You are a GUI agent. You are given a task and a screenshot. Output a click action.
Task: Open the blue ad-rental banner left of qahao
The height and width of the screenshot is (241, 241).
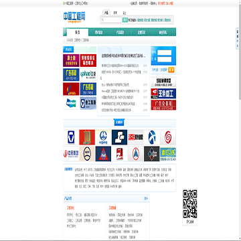[x=71, y=75]
